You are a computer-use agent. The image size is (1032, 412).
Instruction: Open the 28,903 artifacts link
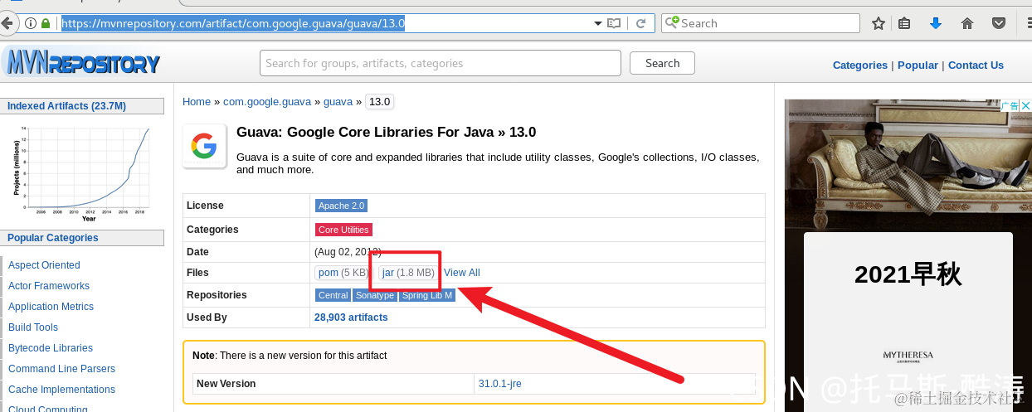coord(351,317)
